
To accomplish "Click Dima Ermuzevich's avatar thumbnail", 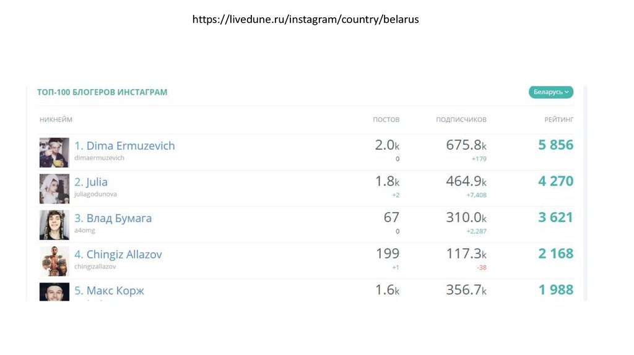I will tap(54, 152).
